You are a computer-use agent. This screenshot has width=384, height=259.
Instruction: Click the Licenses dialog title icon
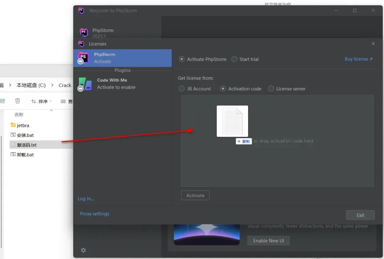(81, 44)
